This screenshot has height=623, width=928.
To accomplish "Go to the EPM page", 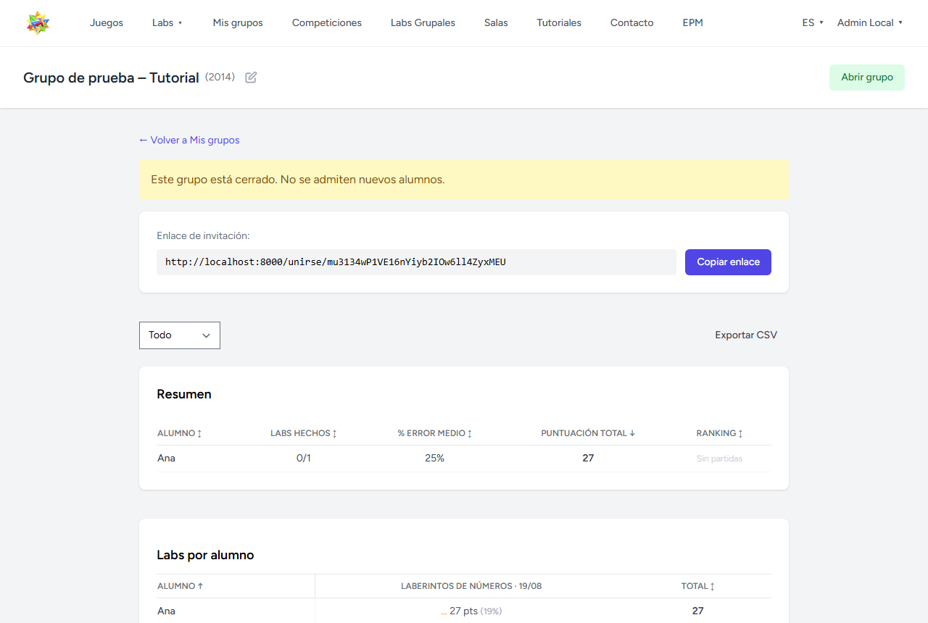I will click(693, 23).
